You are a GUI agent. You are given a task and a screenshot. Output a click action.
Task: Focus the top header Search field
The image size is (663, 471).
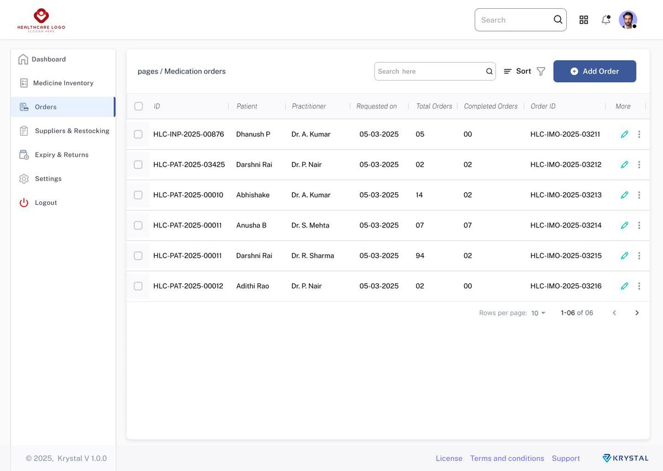[x=520, y=20]
